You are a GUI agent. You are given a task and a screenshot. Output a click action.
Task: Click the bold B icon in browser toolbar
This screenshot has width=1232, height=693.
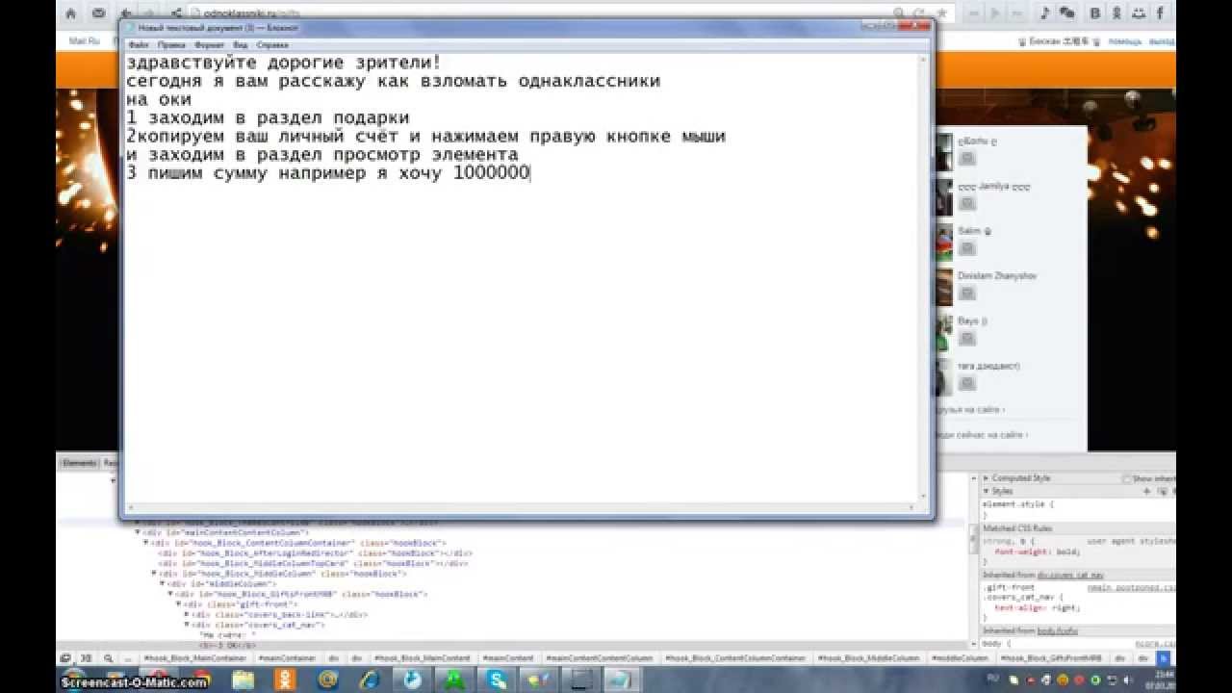pyautogui.click(x=1094, y=13)
